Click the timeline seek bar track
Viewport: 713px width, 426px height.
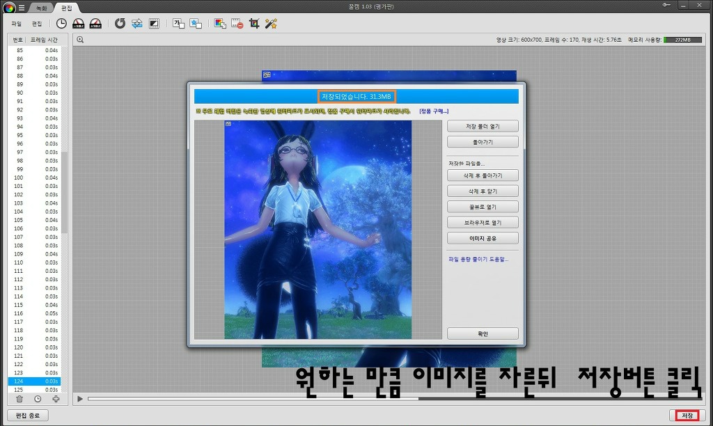point(395,399)
